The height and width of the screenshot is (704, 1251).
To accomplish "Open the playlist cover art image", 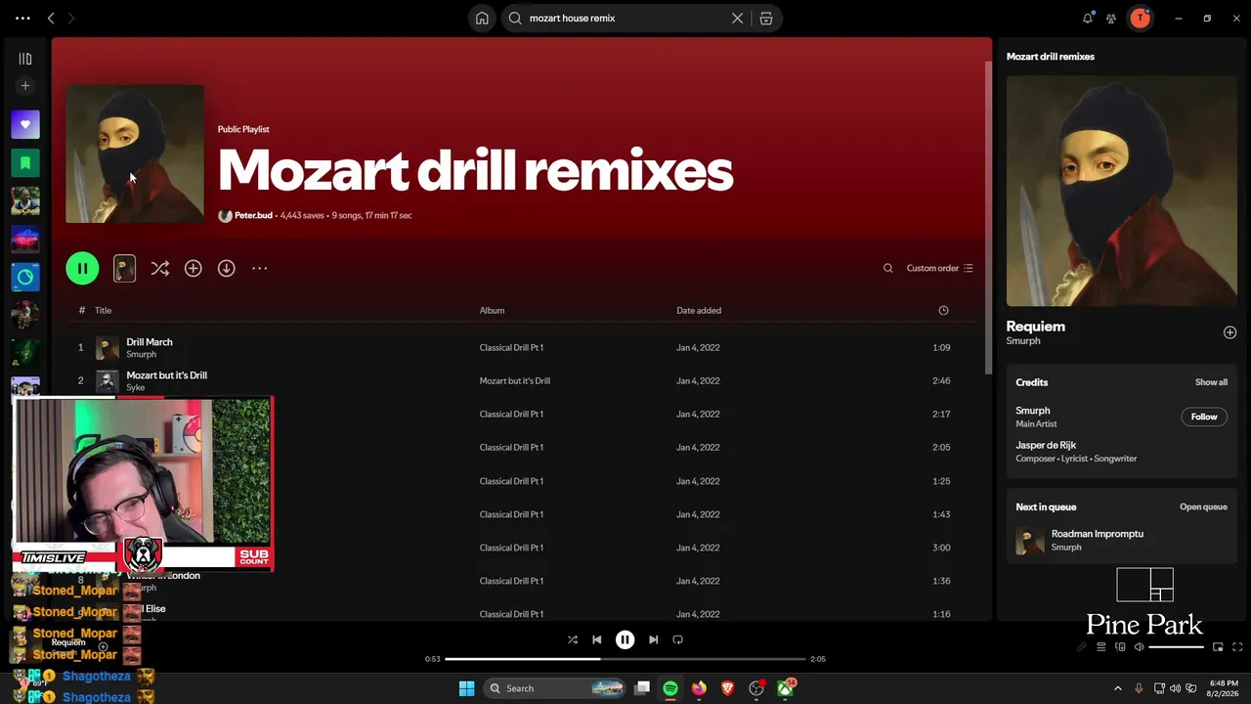I will click(x=135, y=154).
